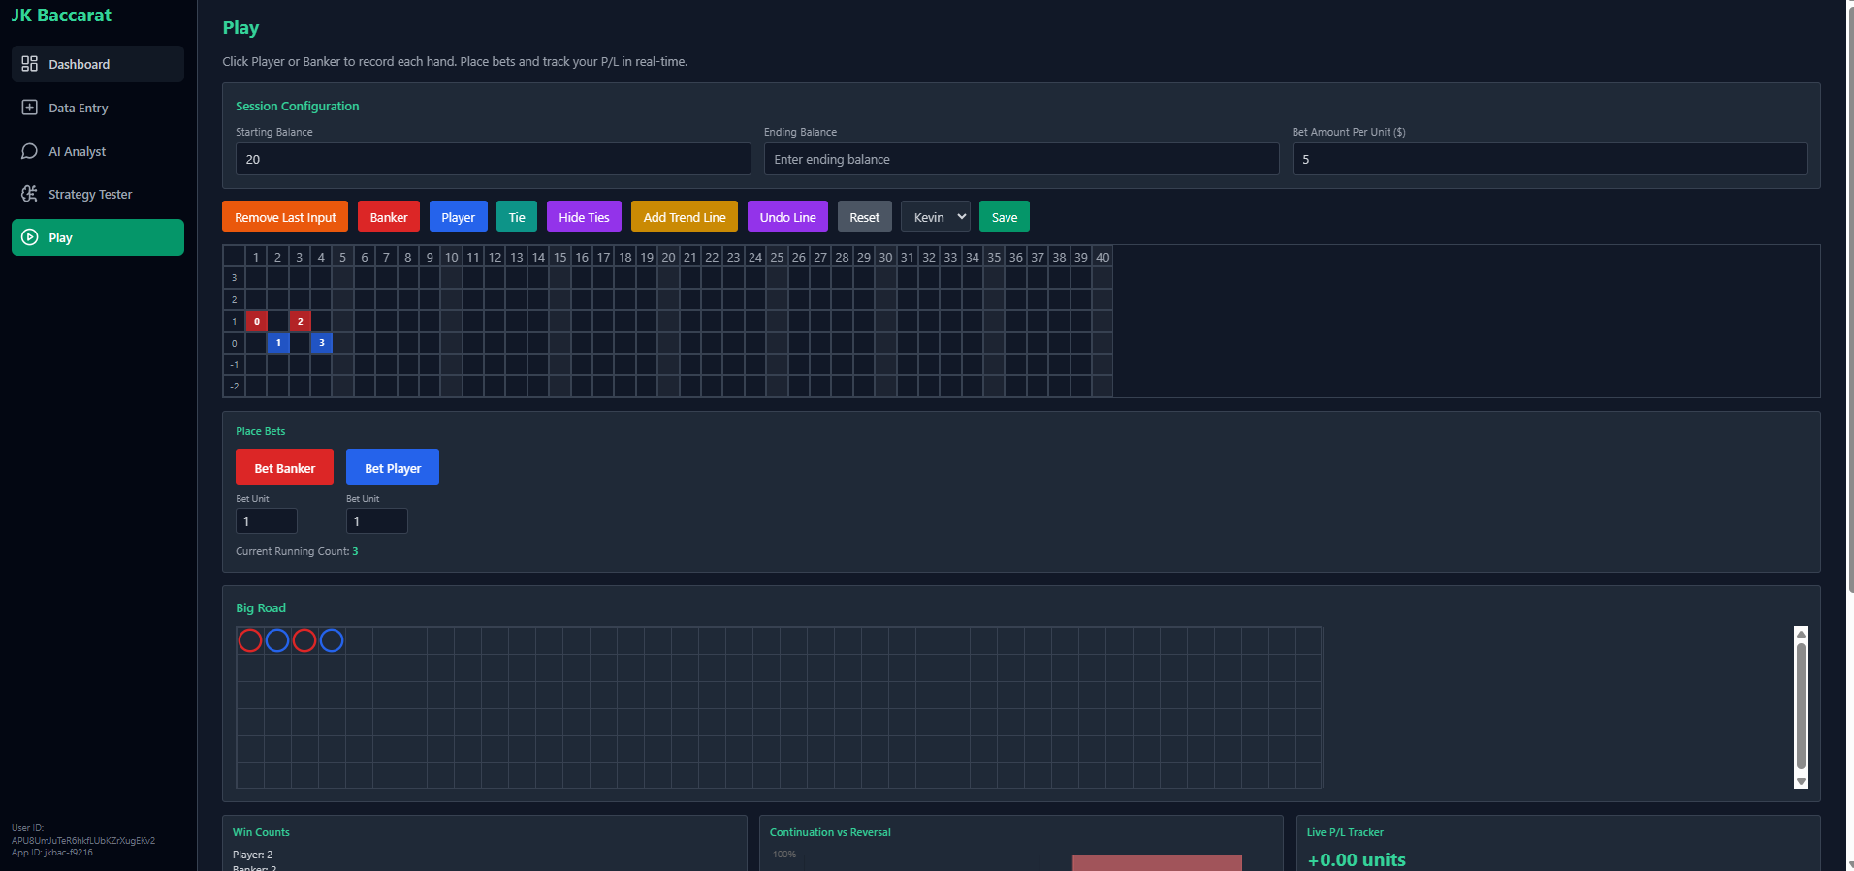
Task: Click blue cell labeled 3 in trend grid
Action: 322,342
